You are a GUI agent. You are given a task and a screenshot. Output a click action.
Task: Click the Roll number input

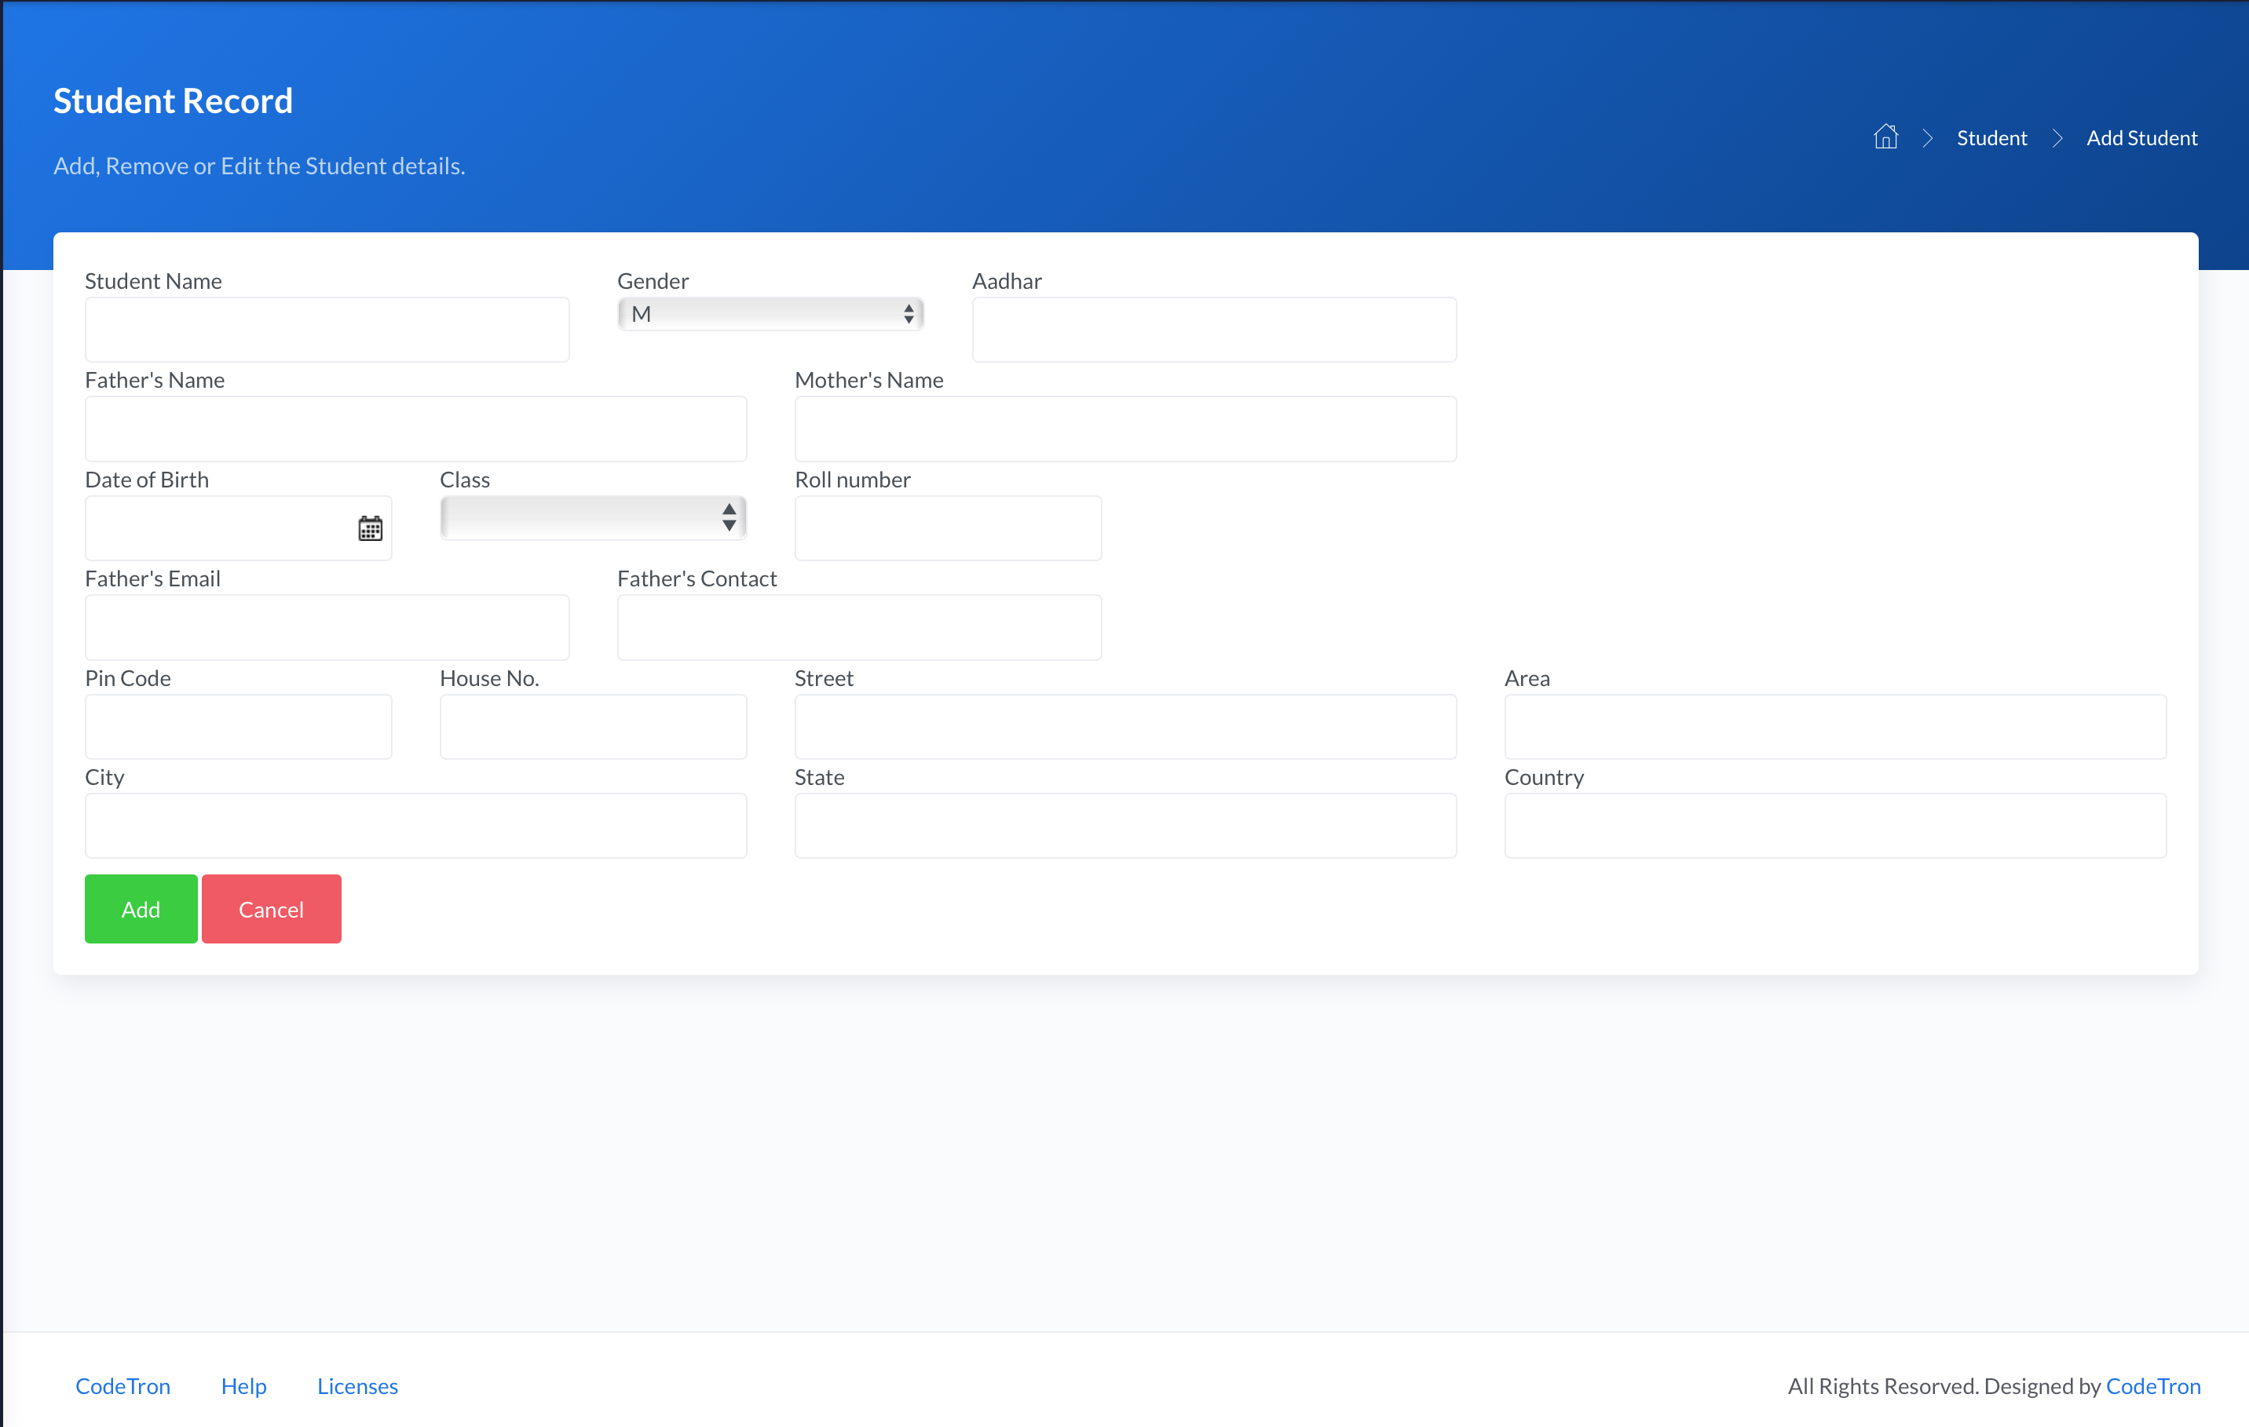point(947,528)
